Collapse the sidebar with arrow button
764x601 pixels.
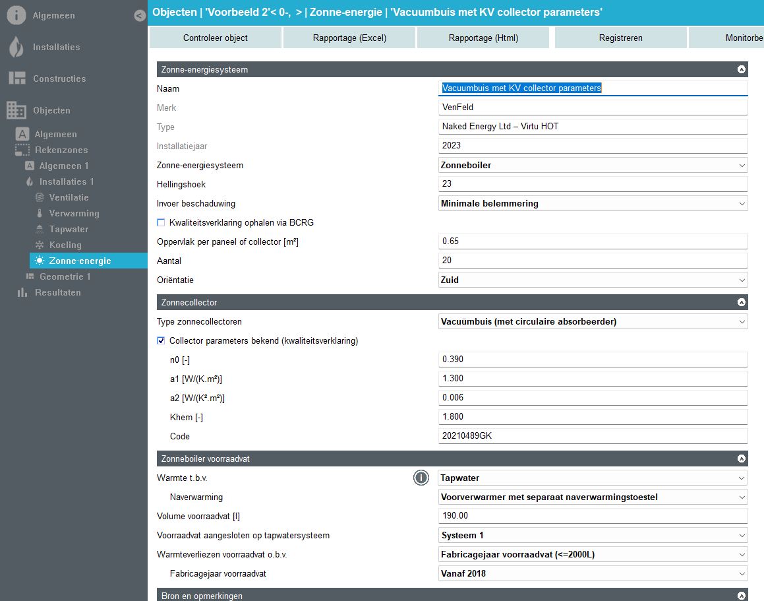(x=140, y=16)
